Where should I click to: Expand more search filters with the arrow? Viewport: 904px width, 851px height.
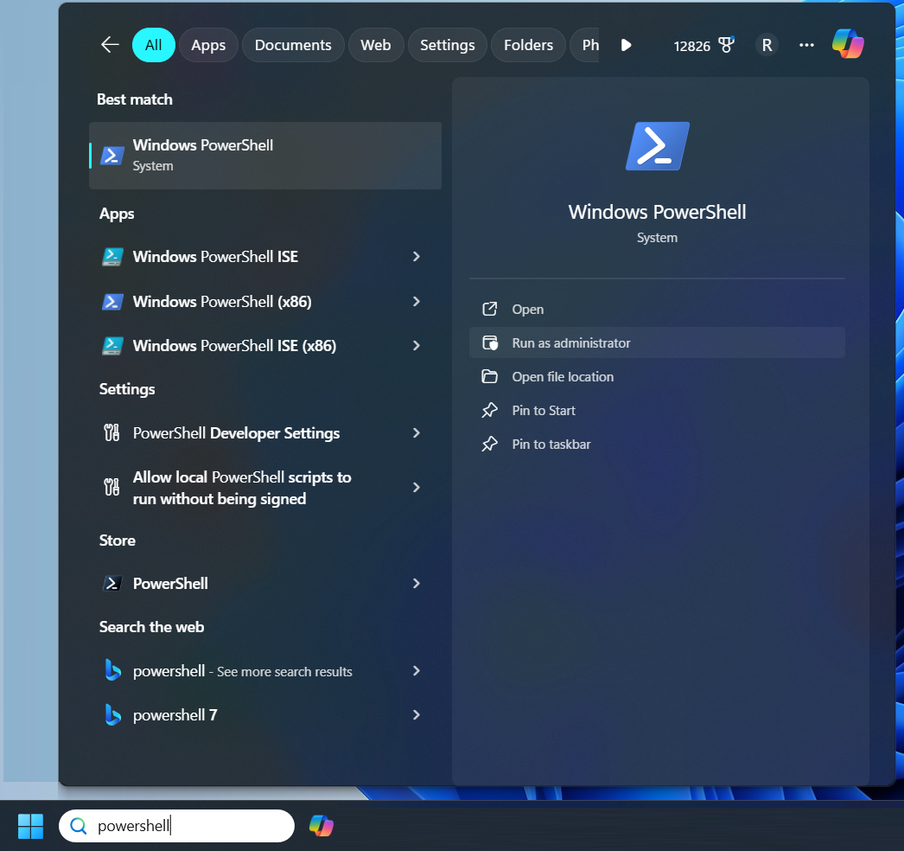pyautogui.click(x=625, y=45)
